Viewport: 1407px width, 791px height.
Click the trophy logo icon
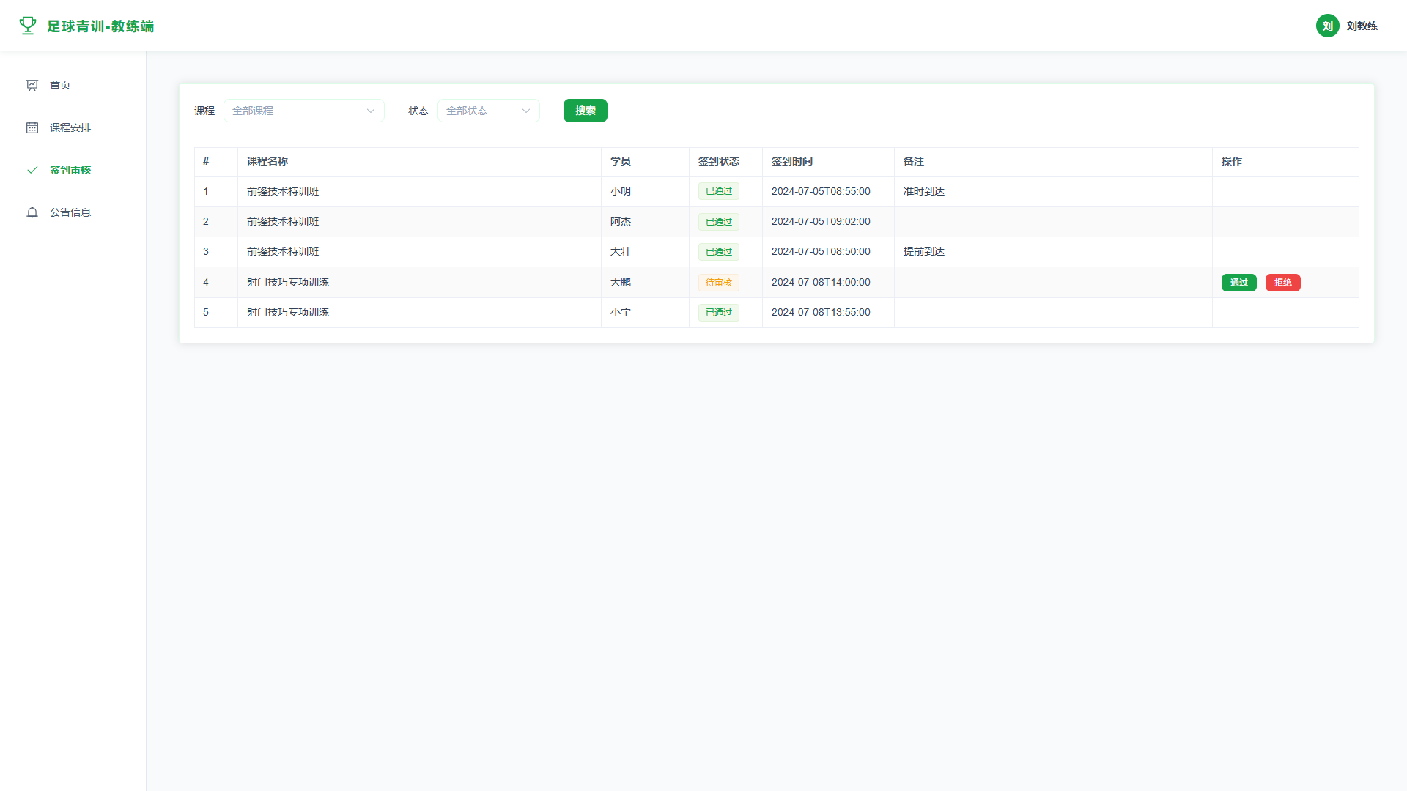tap(28, 26)
